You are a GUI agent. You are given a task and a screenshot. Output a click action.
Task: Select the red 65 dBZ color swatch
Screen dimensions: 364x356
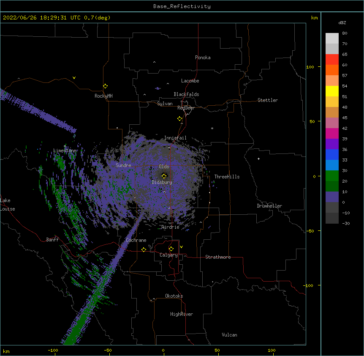pyautogui.click(x=332, y=59)
